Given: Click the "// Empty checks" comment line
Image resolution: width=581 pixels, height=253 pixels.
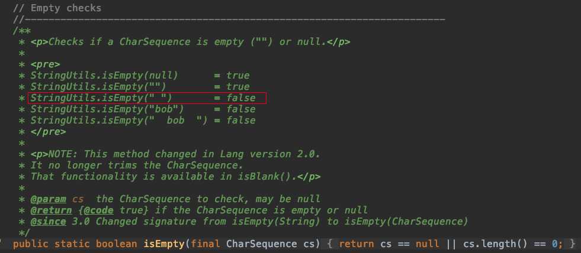Looking at the screenshot, I should (x=57, y=9).
